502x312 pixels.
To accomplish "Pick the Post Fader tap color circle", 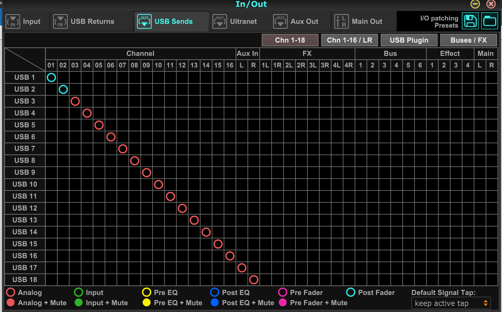I will tap(351, 292).
